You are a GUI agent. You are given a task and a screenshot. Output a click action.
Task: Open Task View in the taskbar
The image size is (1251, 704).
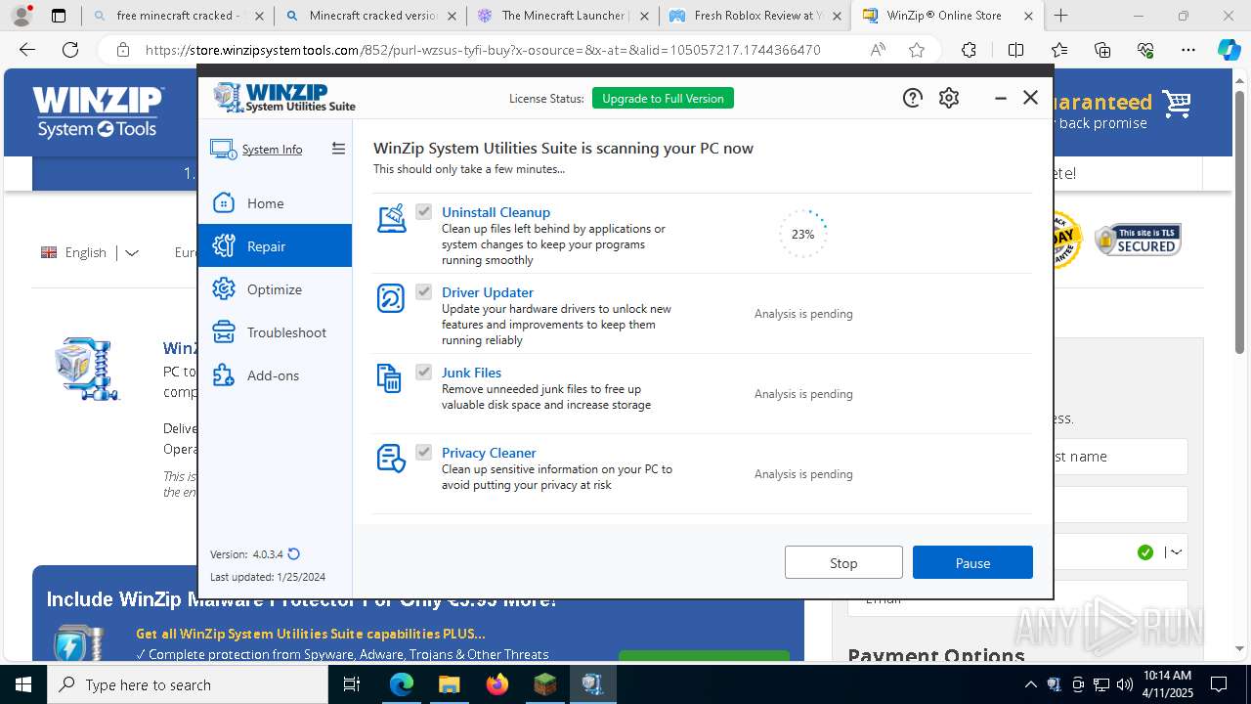[352, 684]
